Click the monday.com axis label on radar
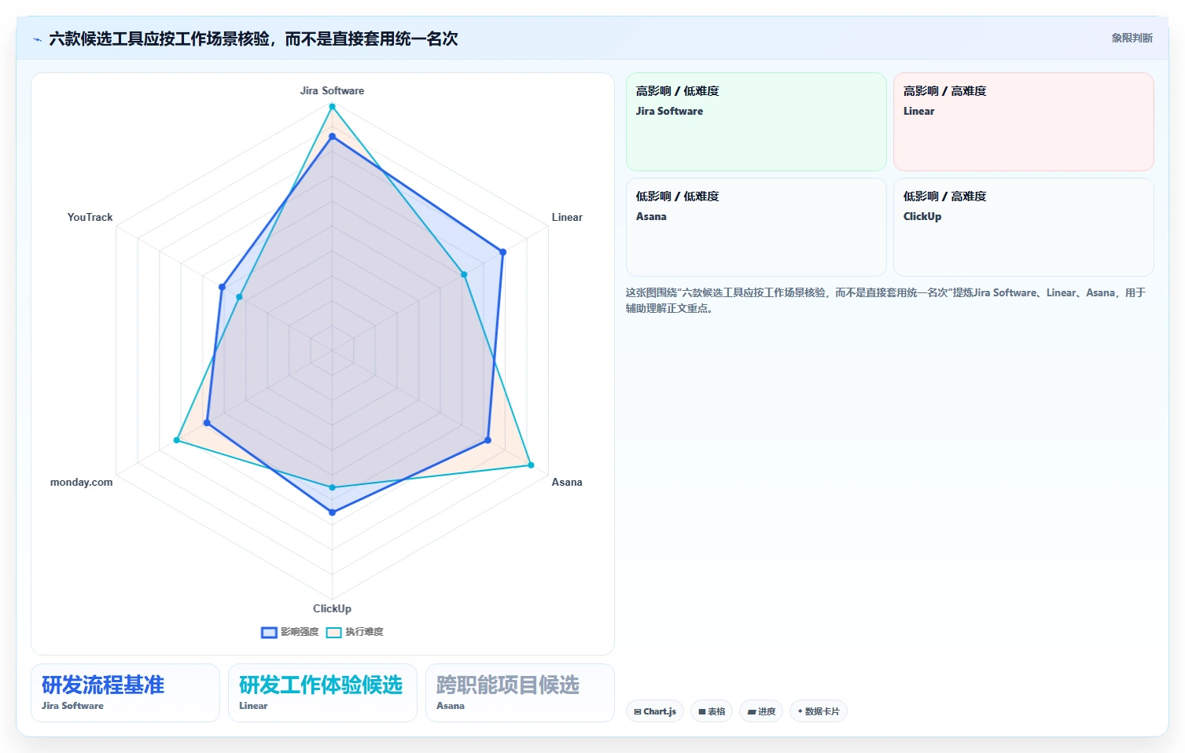The height and width of the screenshot is (753, 1185). (x=81, y=482)
